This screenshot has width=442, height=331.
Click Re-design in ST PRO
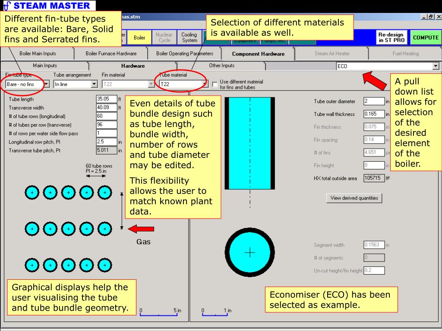pos(391,37)
